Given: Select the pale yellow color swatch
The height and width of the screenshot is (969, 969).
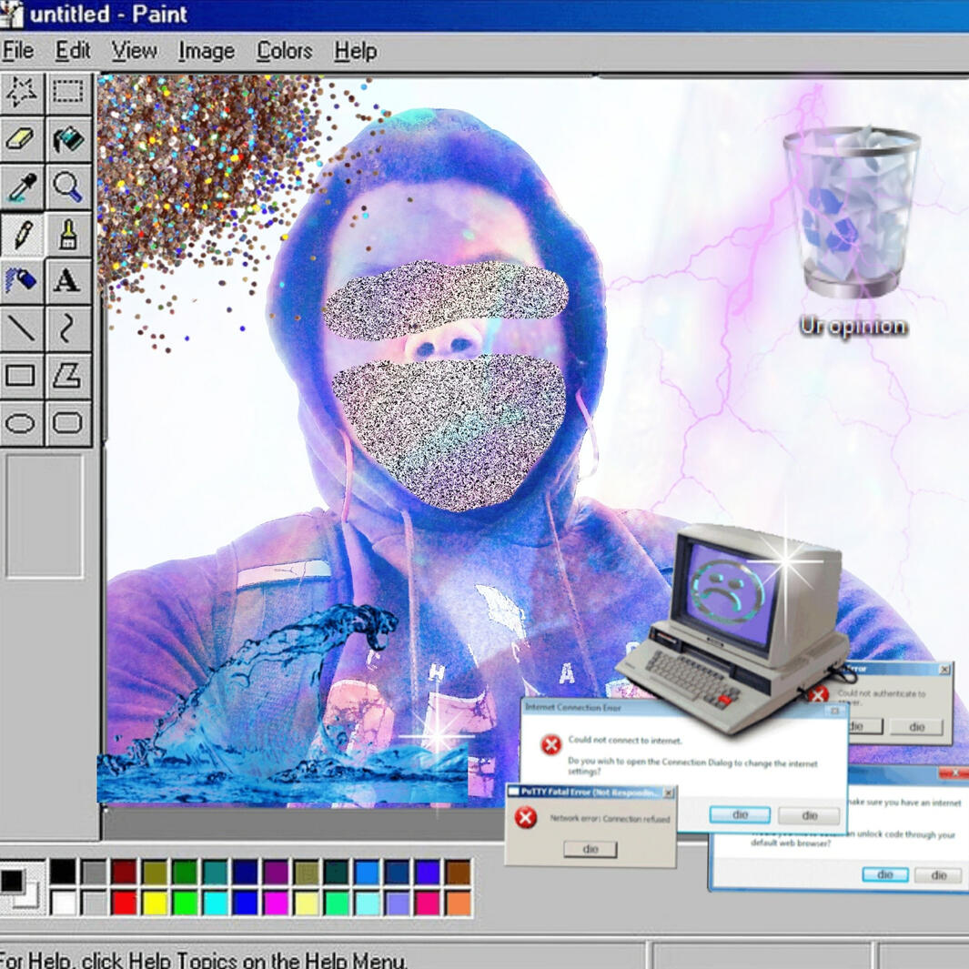Looking at the screenshot, I should [306, 903].
